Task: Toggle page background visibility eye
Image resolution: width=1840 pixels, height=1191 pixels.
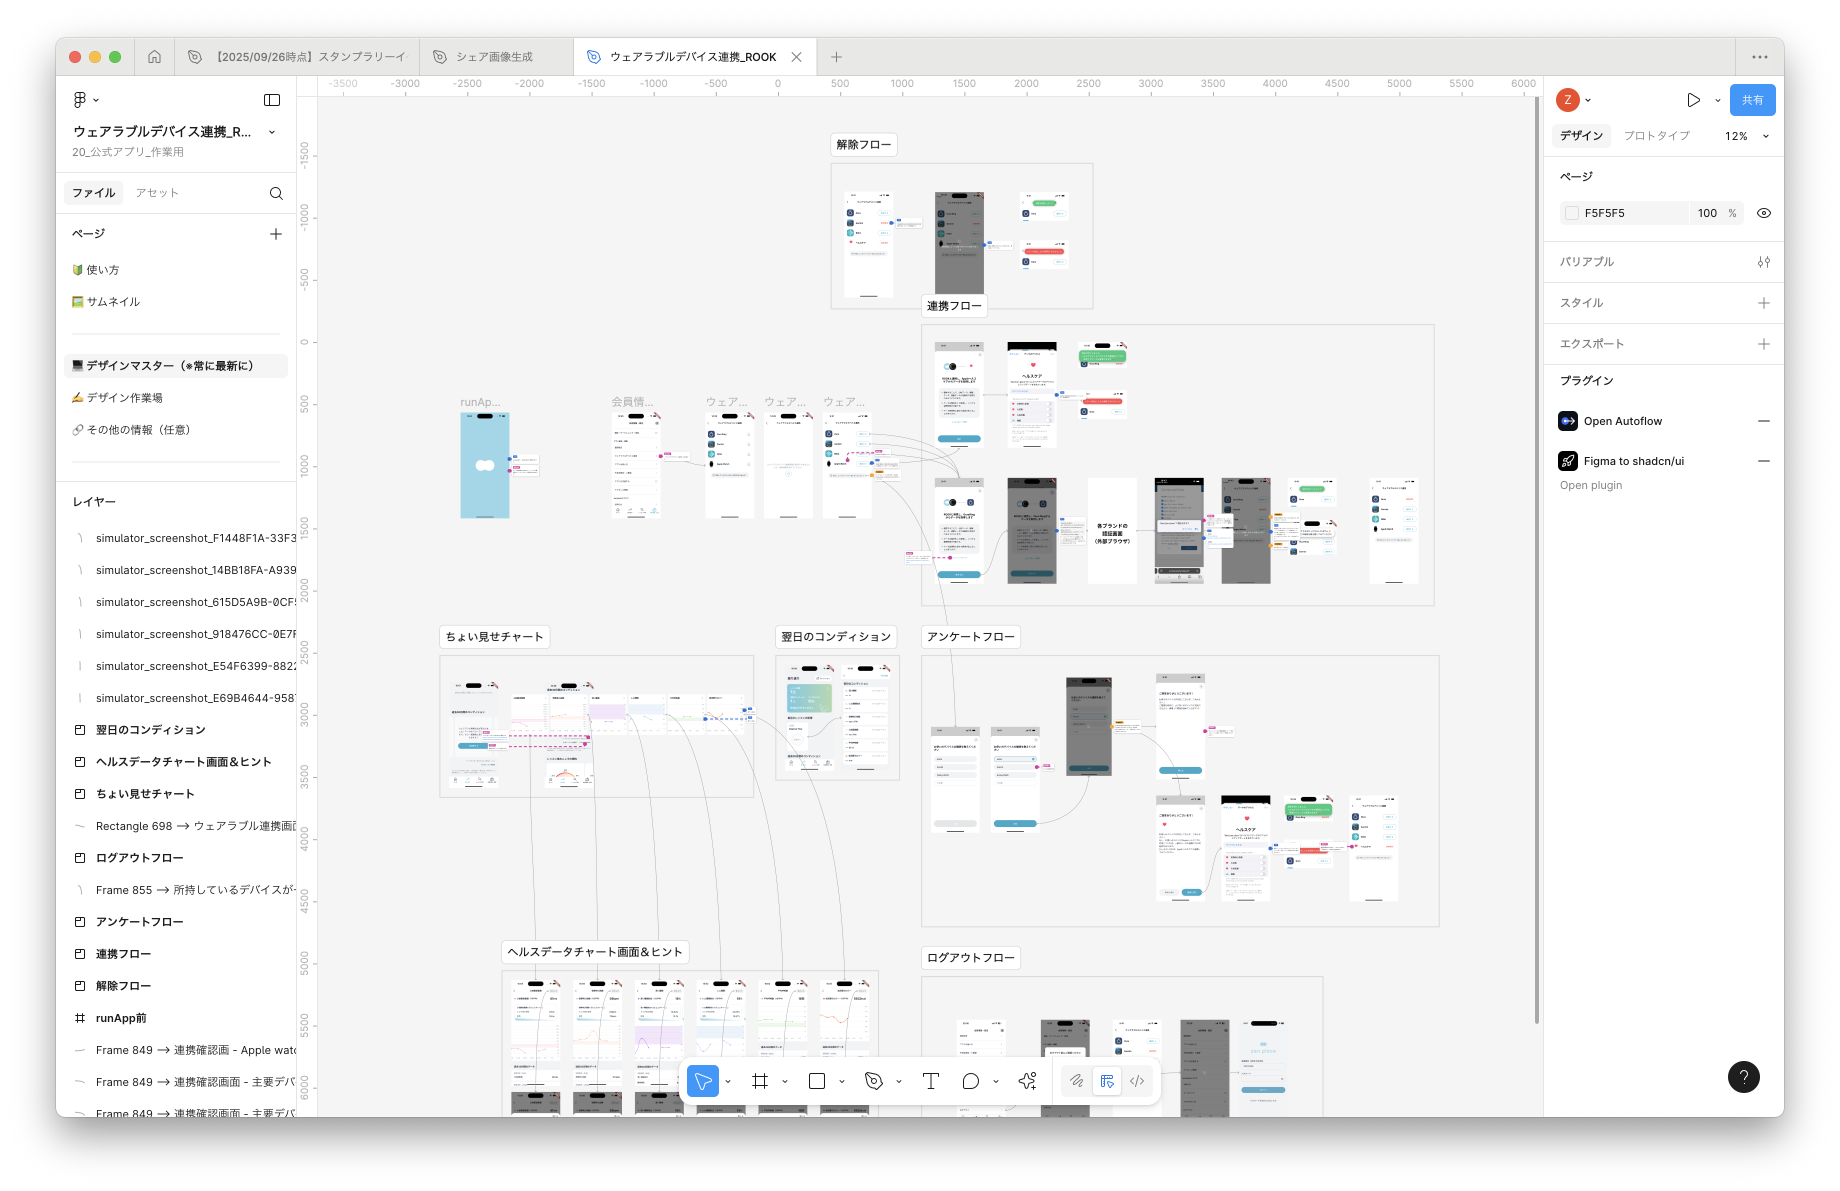Action: tap(1763, 213)
